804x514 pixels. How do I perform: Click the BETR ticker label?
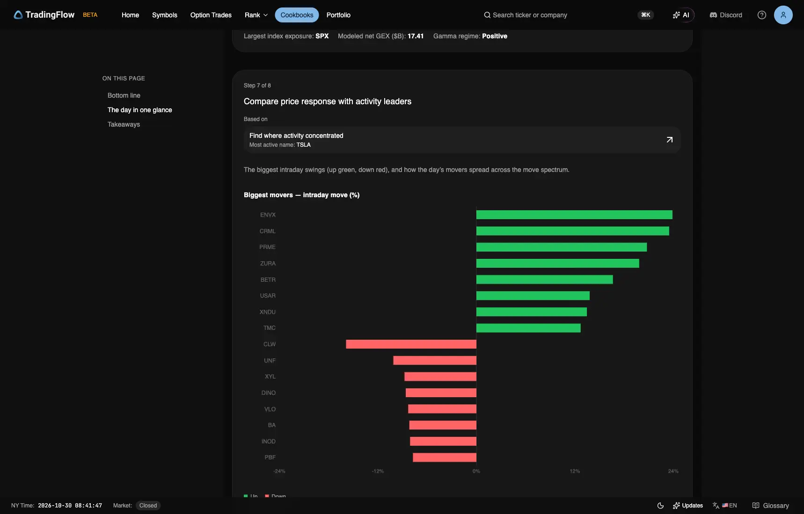tap(268, 279)
